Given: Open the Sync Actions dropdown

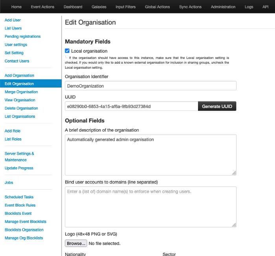Looking at the screenshot, I should point(190,7).
